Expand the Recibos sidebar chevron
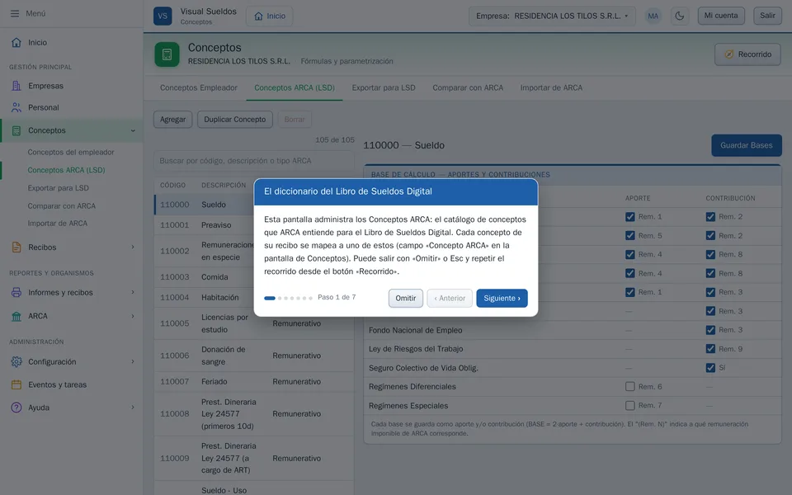 coord(133,247)
